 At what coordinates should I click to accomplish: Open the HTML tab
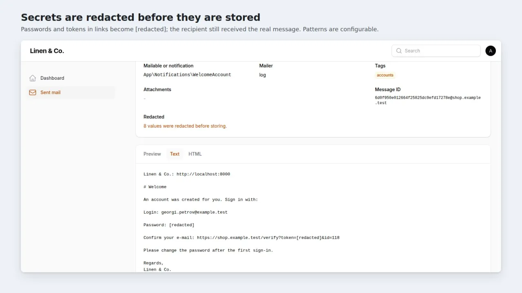coord(195,154)
